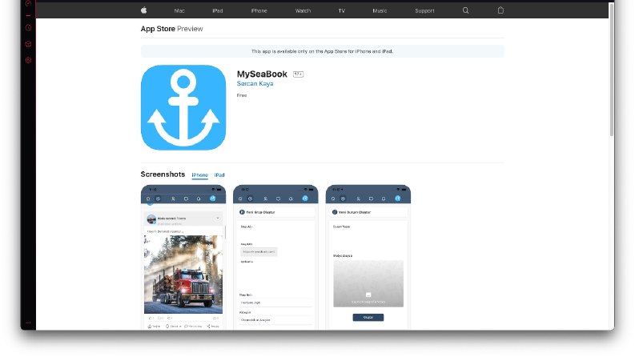Open third screenshot with photo upload area

tap(368, 258)
